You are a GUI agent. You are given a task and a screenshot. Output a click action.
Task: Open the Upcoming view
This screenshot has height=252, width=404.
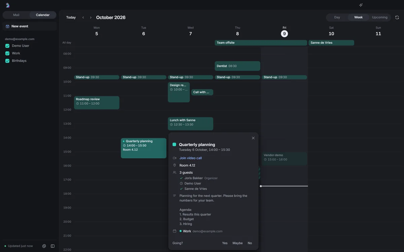point(380,17)
